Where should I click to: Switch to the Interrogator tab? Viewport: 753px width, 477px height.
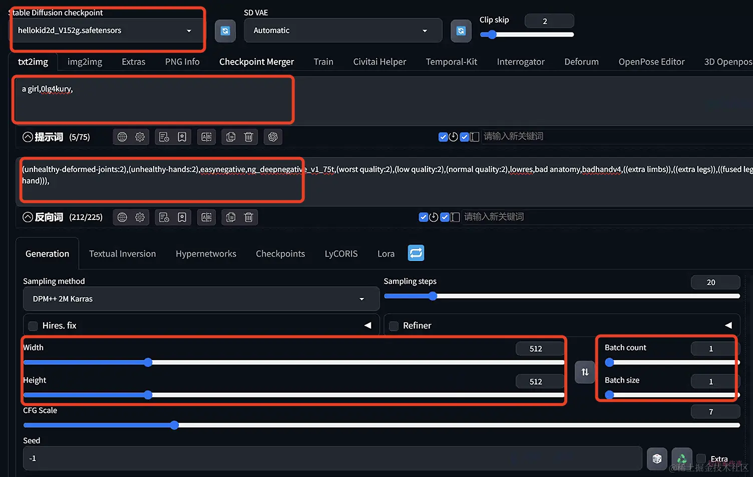pyautogui.click(x=521, y=62)
